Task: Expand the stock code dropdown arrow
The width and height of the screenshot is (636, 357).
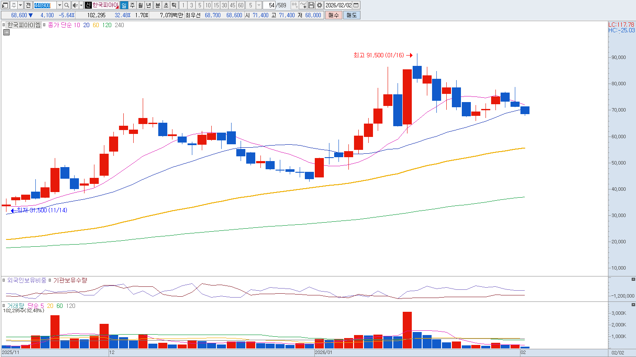Action: (60, 5)
